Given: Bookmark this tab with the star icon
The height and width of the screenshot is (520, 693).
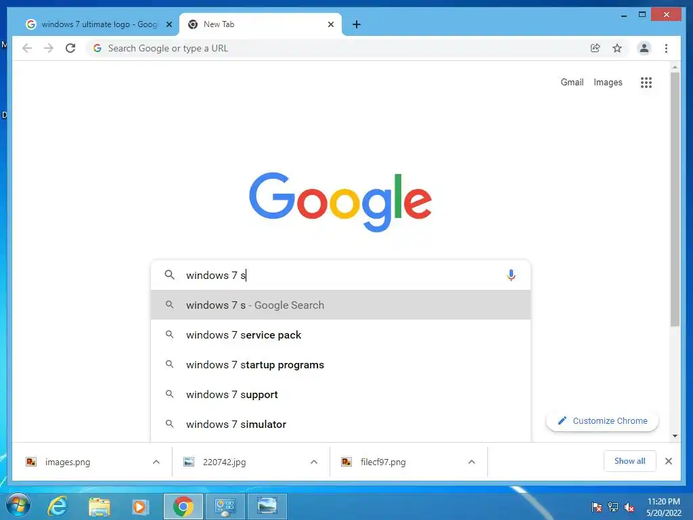Looking at the screenshot, I should 617,48.
